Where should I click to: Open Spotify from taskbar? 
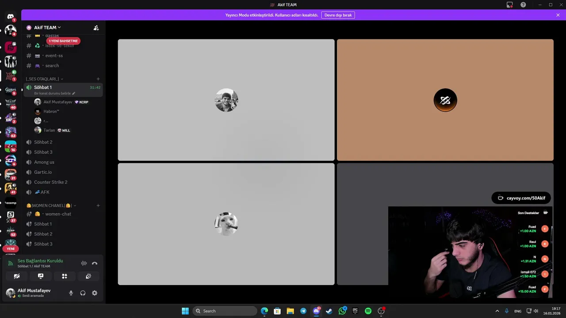[368, 311]
